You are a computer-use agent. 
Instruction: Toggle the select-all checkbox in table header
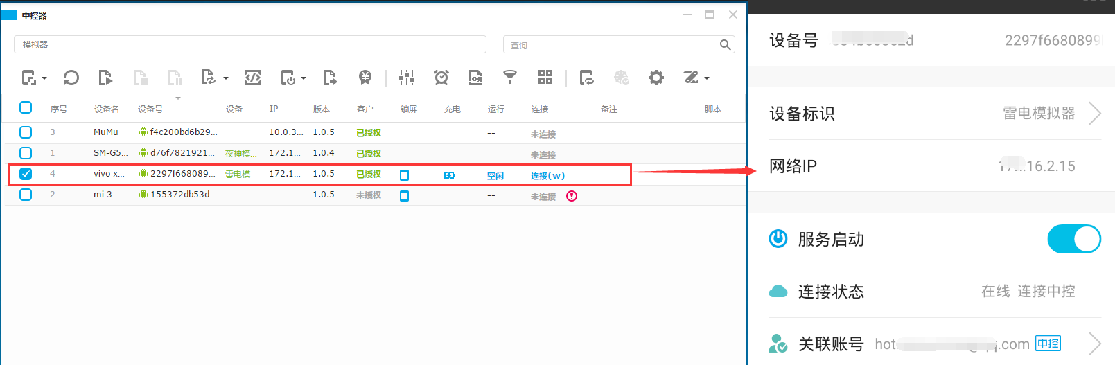(26, 107)
